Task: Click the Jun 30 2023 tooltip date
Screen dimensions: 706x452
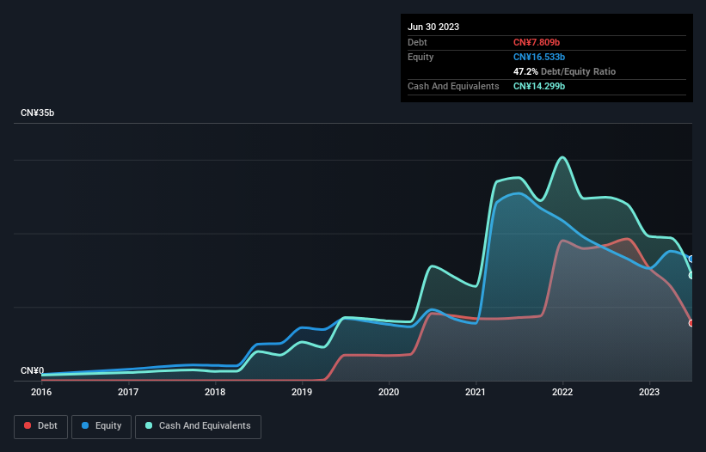Action: [433, 27]
